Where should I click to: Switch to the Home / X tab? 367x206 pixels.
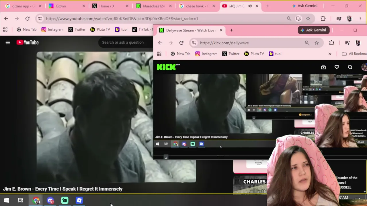(x=111, y=6)
